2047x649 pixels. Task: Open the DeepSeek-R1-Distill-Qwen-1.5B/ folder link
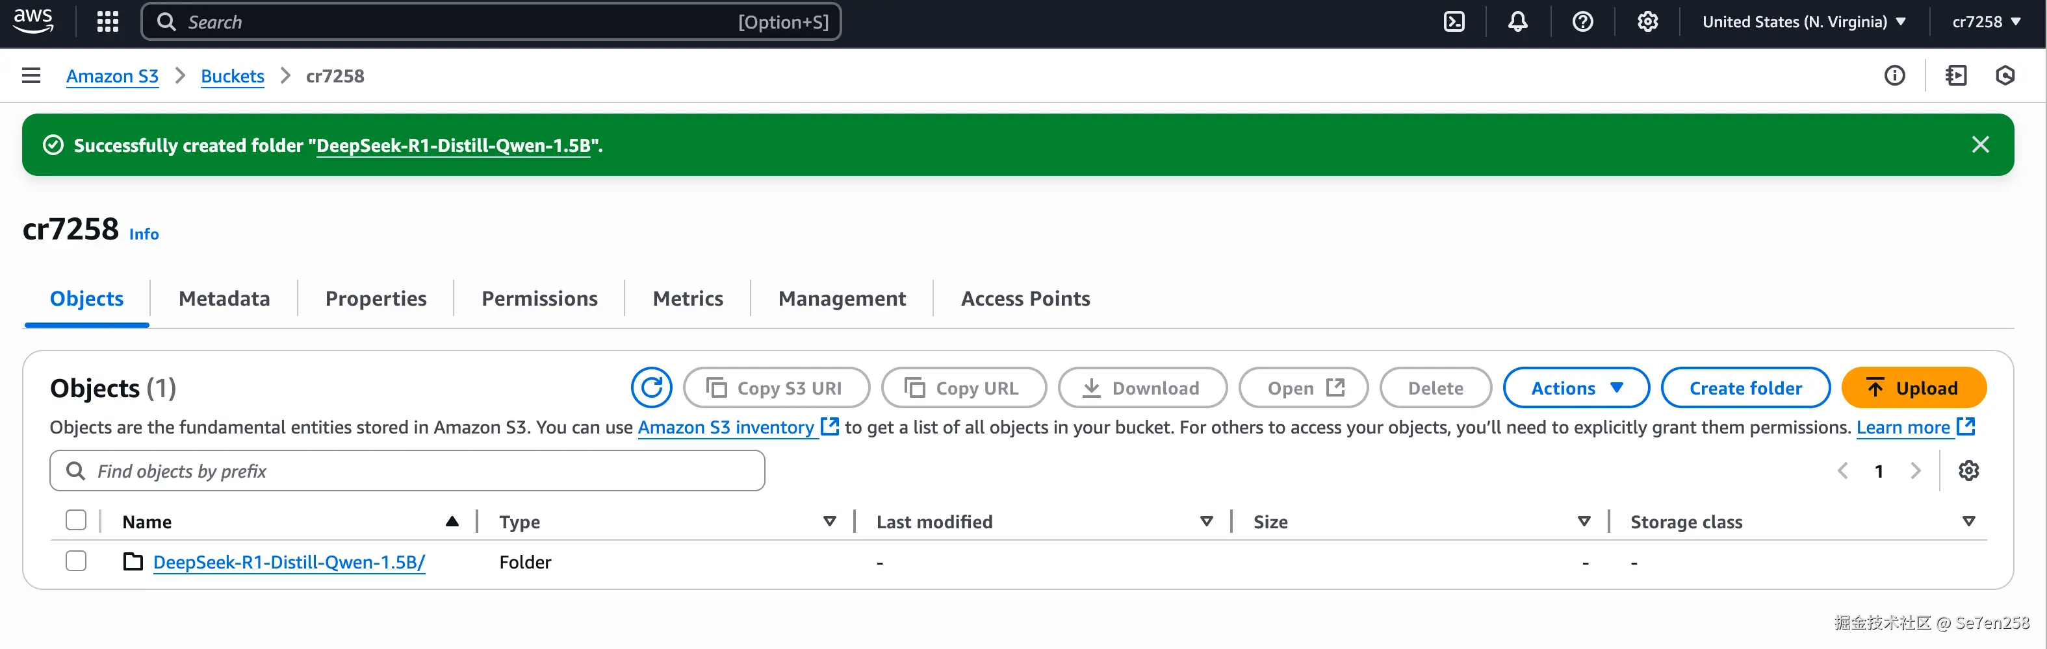pos(289,563)
